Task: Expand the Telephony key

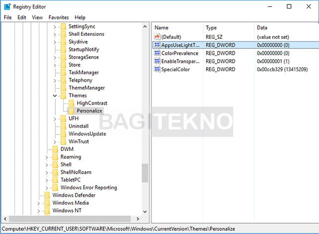Action: pos(55,81)
